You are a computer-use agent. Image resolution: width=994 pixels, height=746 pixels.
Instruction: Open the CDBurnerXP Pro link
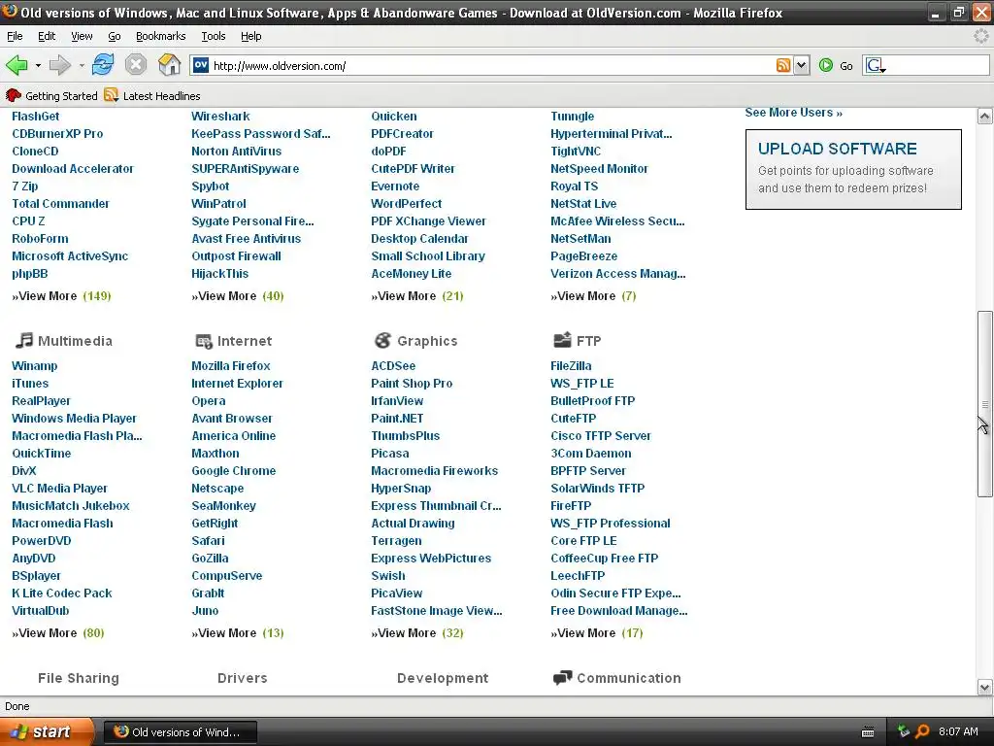tap(57, 134)
